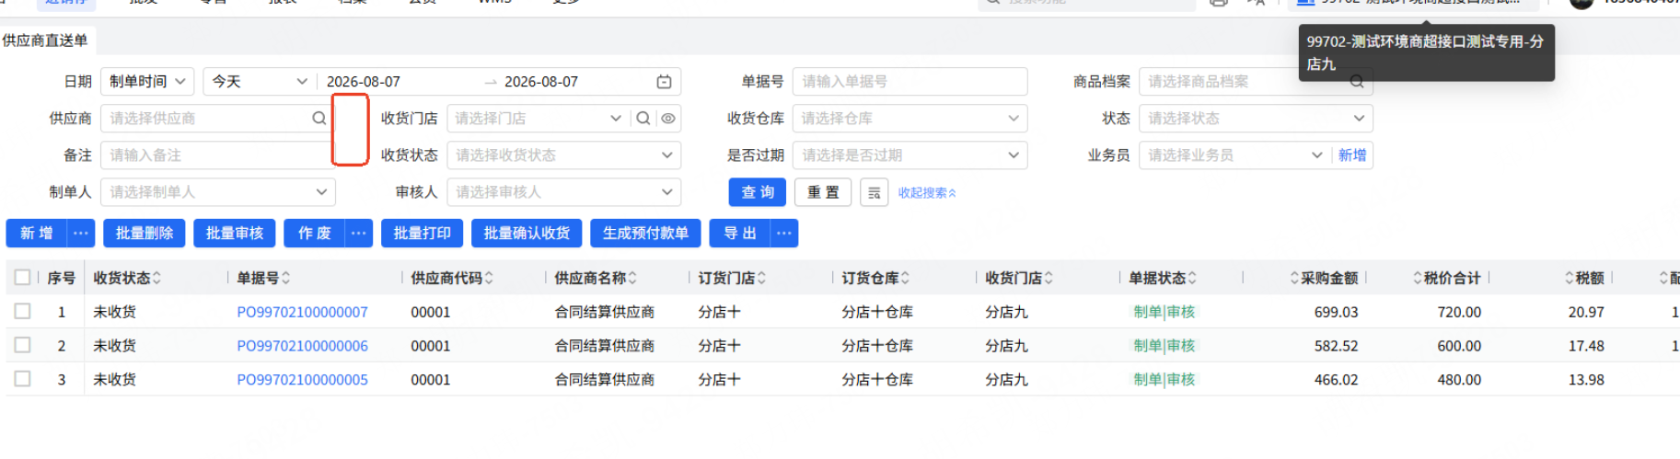Sort by 税价合计 column arrows
1680x459 pixels.
tap(1418, 278)
